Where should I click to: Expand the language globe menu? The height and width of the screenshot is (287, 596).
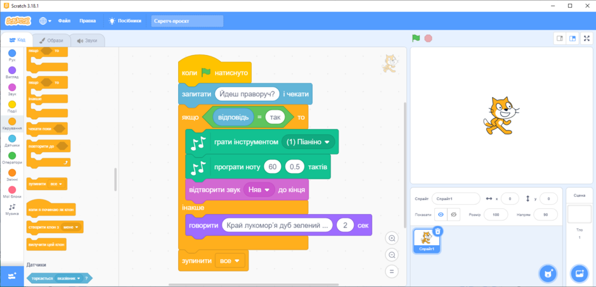click(x=45, y=21)
